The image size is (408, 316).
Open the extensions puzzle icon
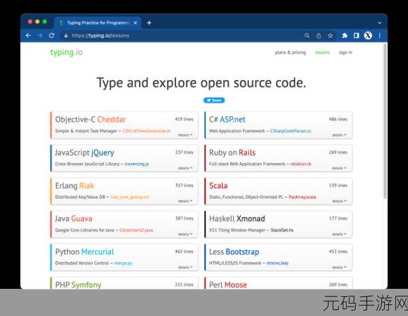pyautogui.click(x=345, y=35)
